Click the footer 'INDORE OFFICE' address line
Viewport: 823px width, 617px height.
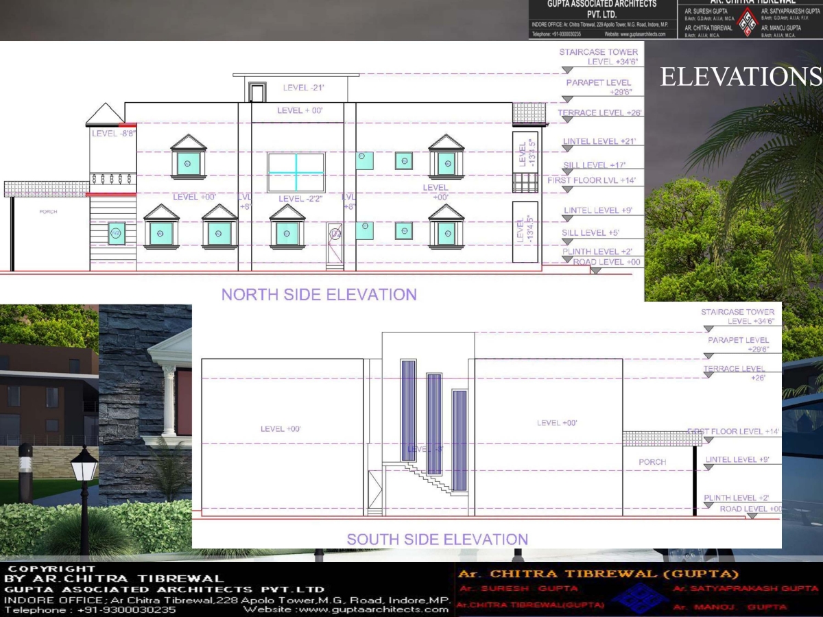click(227, 600)
